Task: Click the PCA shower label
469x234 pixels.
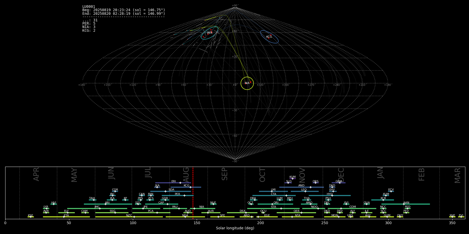Action: click(x=151, y=211)
